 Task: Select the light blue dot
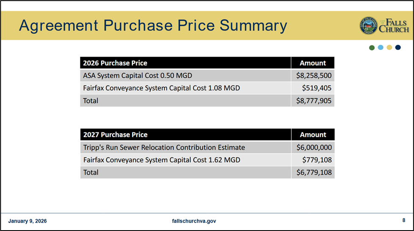(x=381, y=47)
